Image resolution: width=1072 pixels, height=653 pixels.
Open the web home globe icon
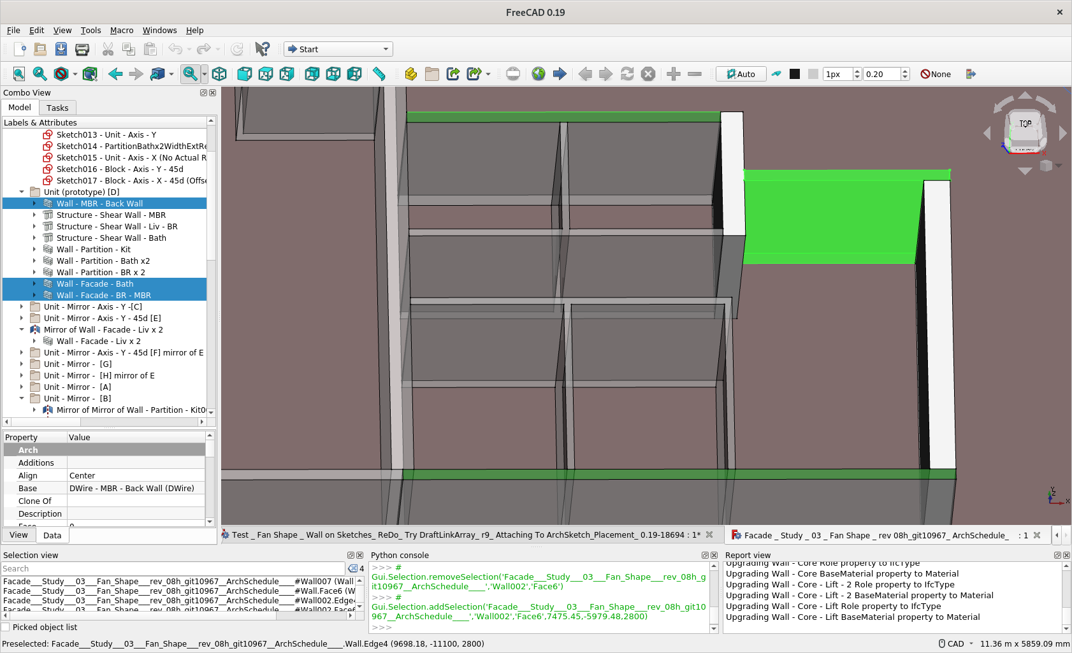click(539, 74)
